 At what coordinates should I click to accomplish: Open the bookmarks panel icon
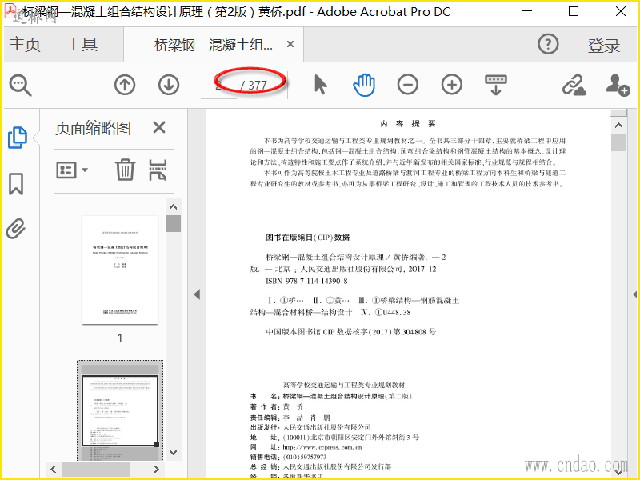point(16,184)
